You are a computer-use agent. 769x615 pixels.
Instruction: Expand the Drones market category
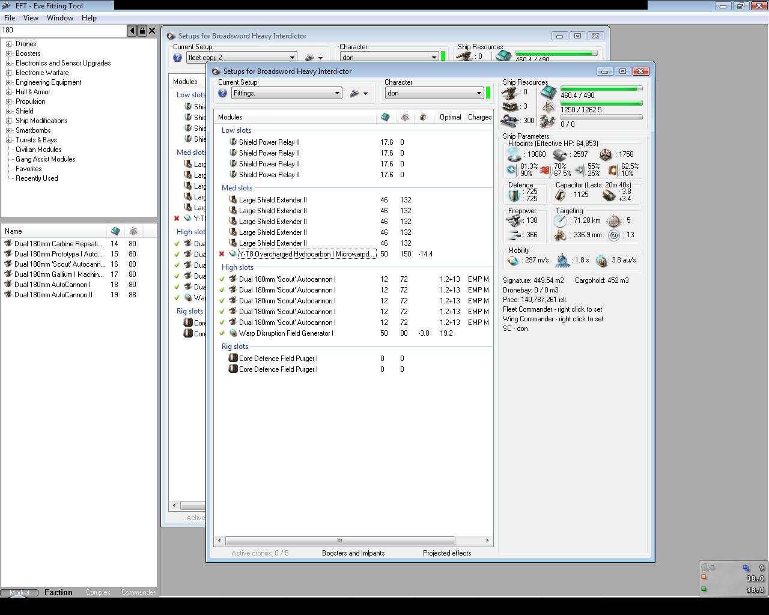9,44
